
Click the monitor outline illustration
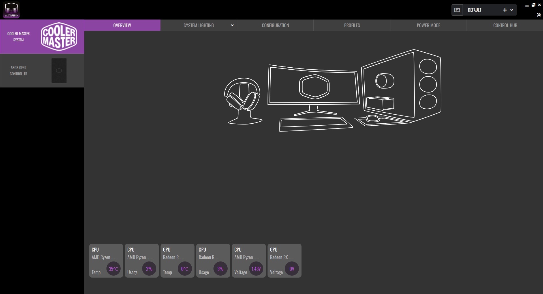(x=313, y=88)
